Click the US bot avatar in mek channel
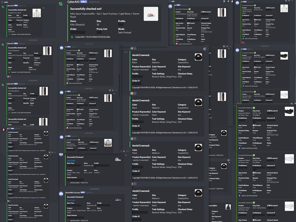This screenshot has height=222, width=296. [170, 6]
